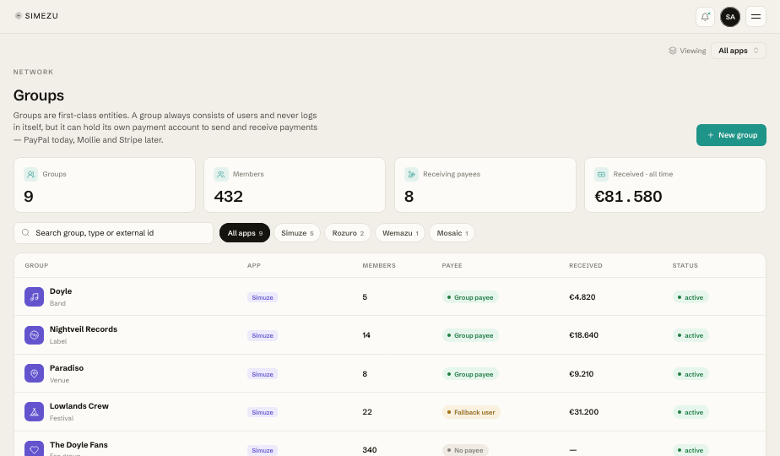The width and height of the screenshot is (780, 456).
Task: Click the Simezu logo
Action: click(36, 16)
